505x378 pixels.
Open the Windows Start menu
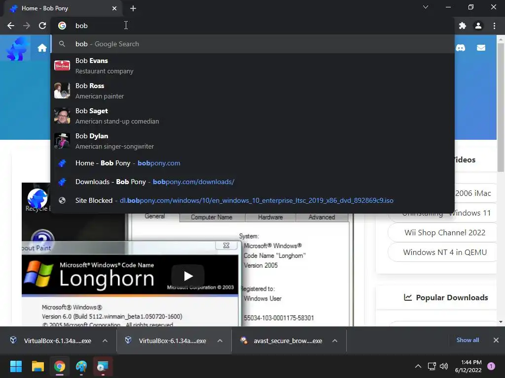click(x=16, y=366)
